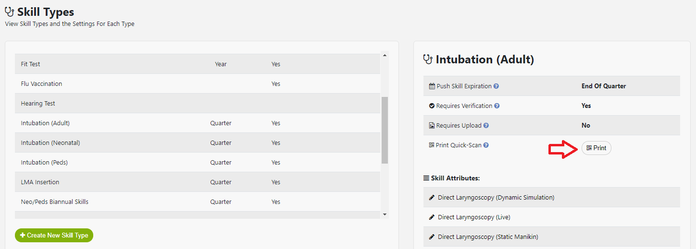Screen dimensions: 696x249
Task: Click help icon next to Print Quick-Scan
Action: point(486,145)
